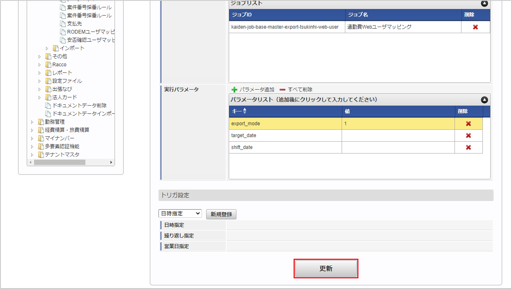Viewport: 512px width, 289px height.
Task: Click the tree panel horizontal scrollbar thumb
Action: coord(60,163)
